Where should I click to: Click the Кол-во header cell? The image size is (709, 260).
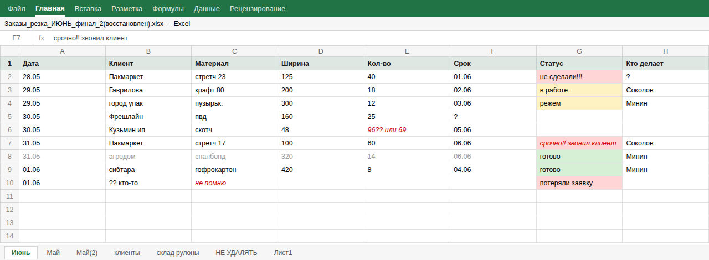pos(407,64)
